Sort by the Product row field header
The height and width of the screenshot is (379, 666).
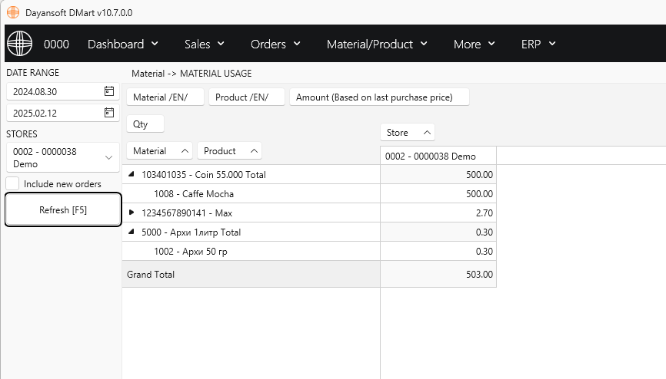[229, 151]
